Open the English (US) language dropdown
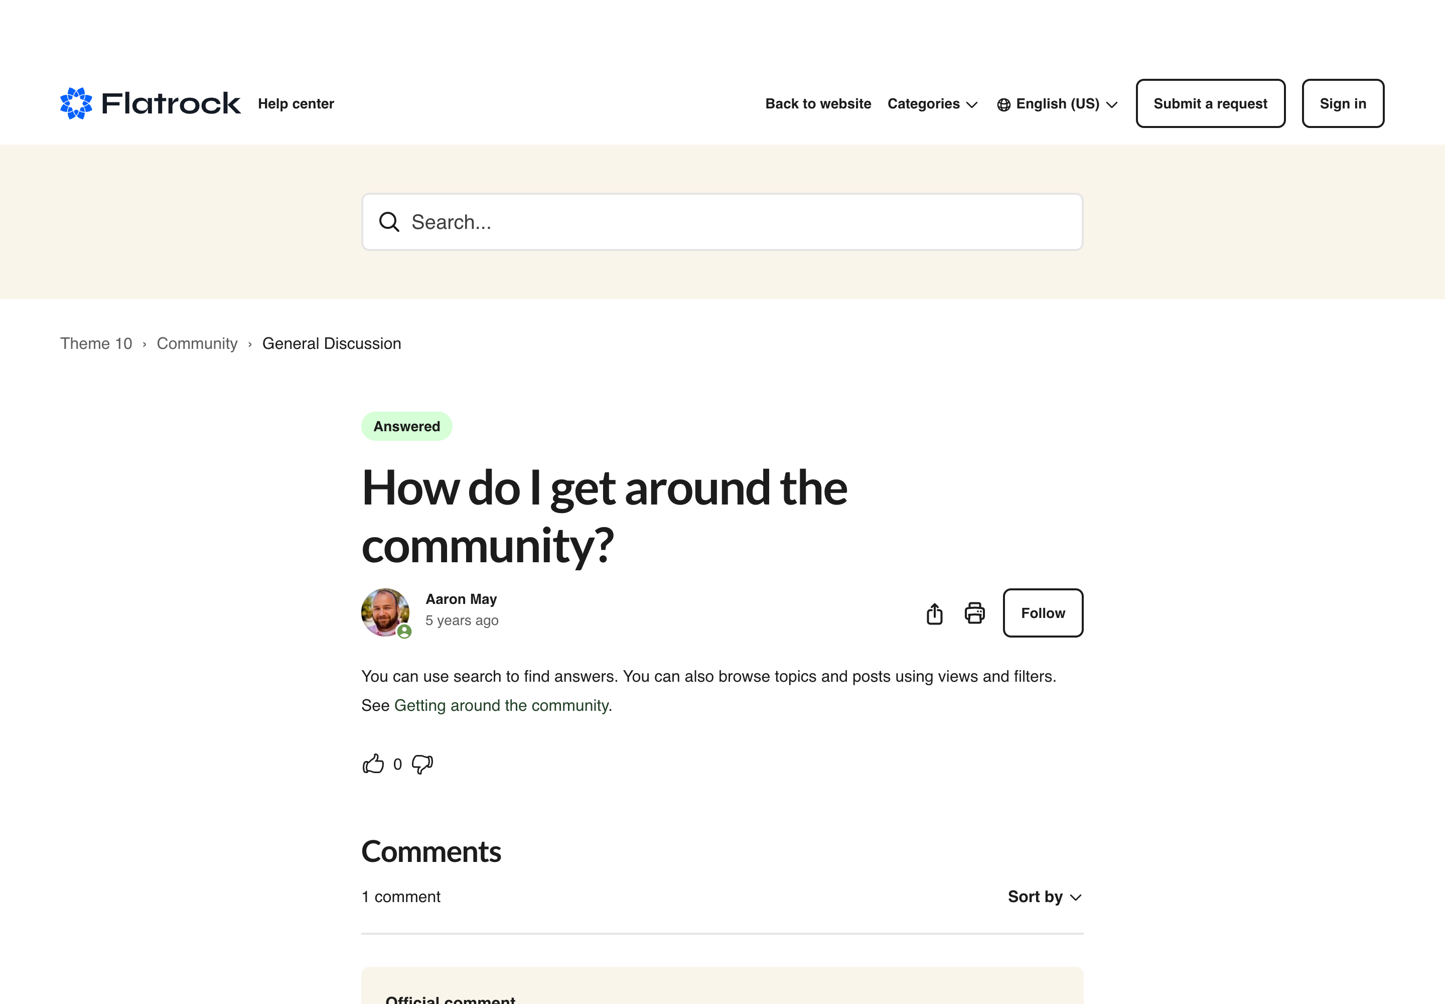This screenshot has width=1445, height=1004. click(x=1065, y=104)
